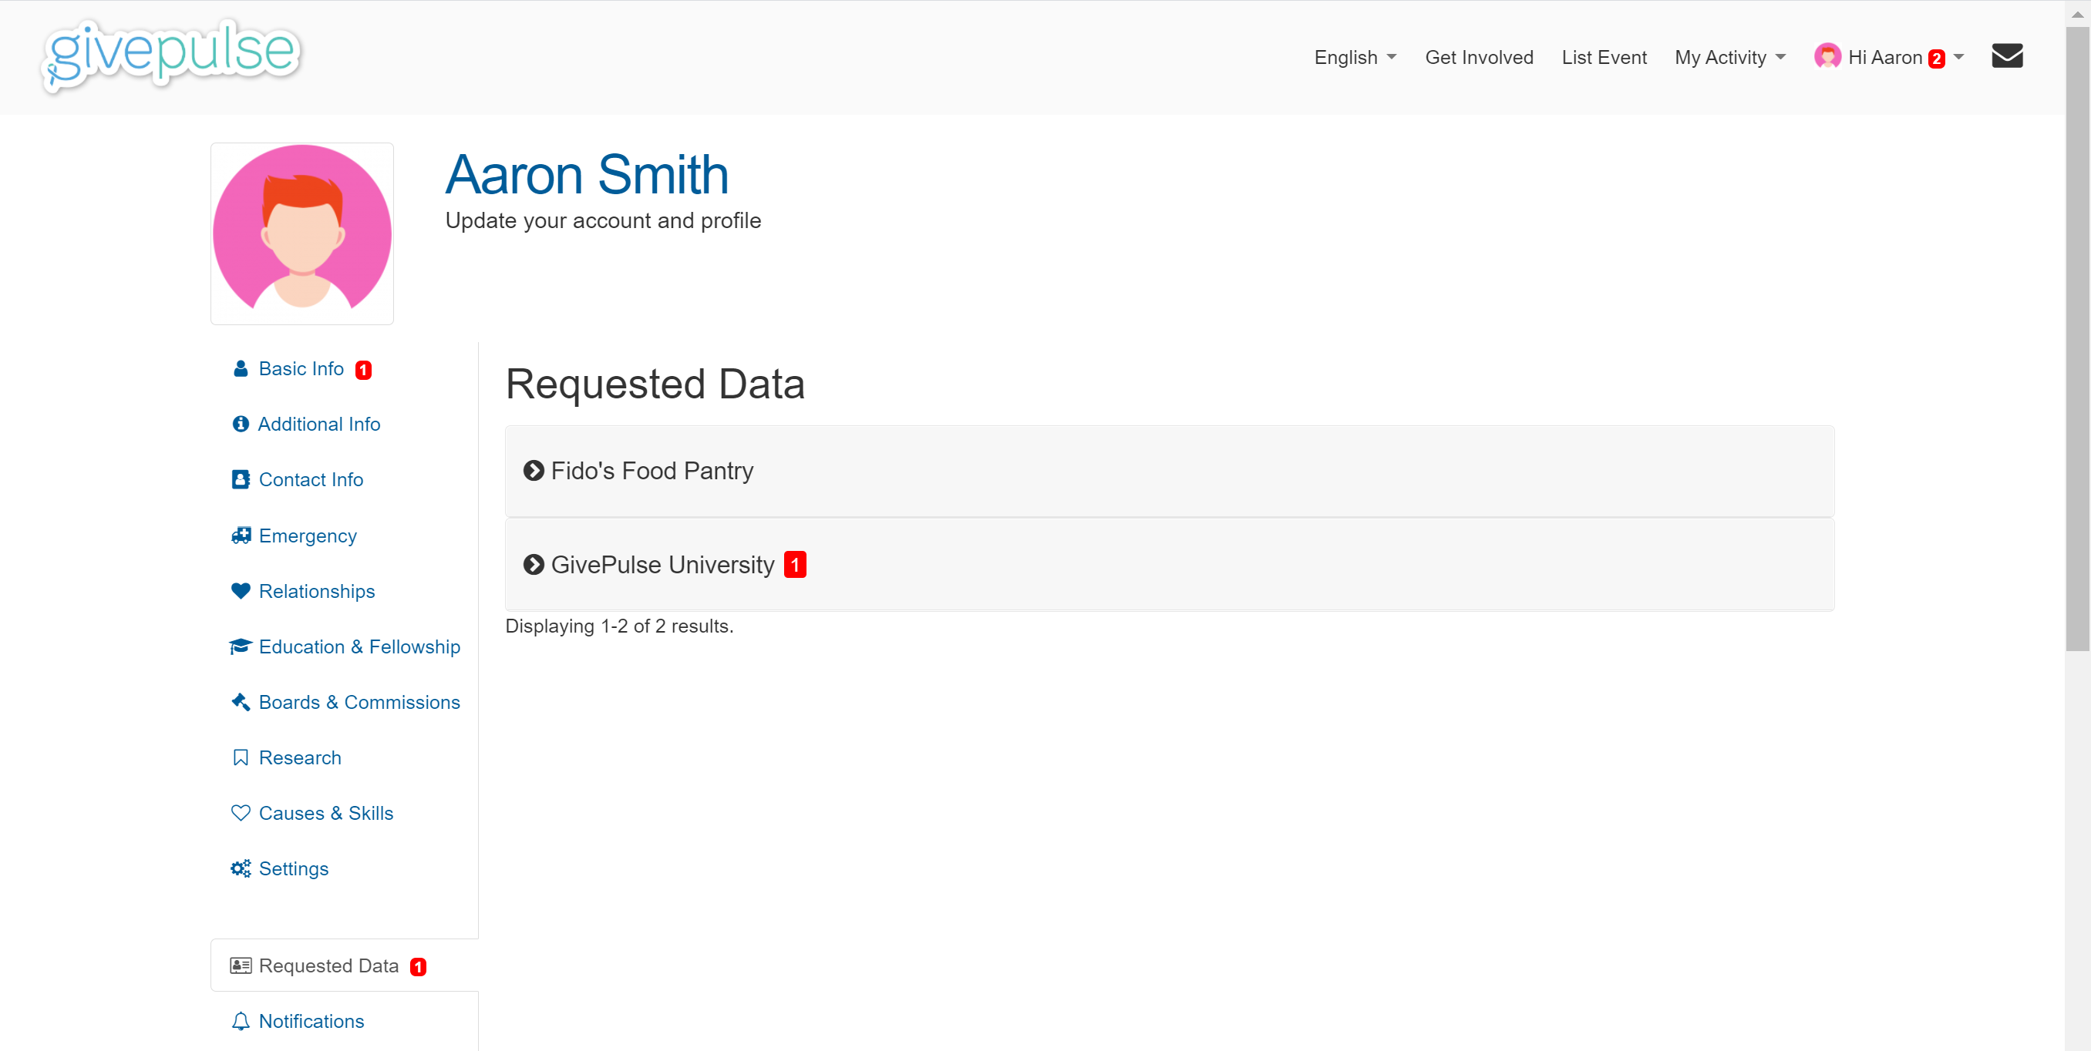The height and width of the screenshot is (1051, 2091).
Task: Click the Fido's Food Pantry title
Action: [652, 470]
